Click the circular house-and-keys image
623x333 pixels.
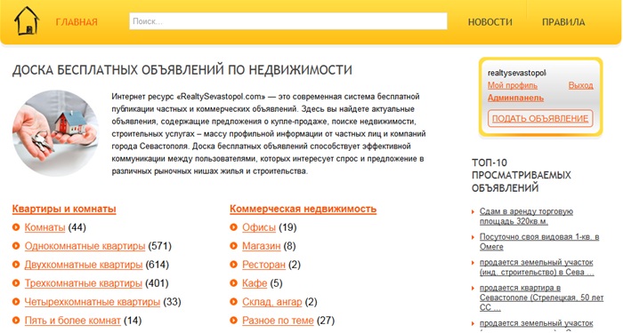(x=55, y=133)
